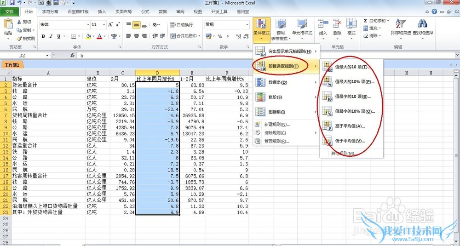This screenshot has width=460, height=246.
Task: Open Icon Sets submenu 图标集
Action: point(286,112)
